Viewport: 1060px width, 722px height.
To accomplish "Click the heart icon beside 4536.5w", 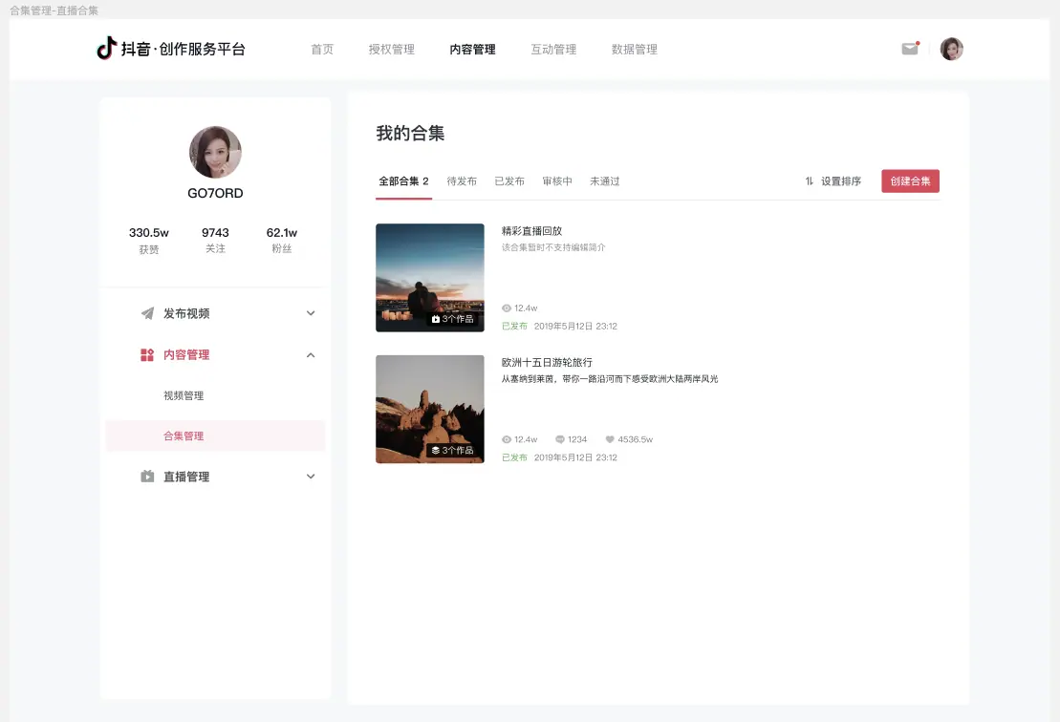I will pos(610,439).
